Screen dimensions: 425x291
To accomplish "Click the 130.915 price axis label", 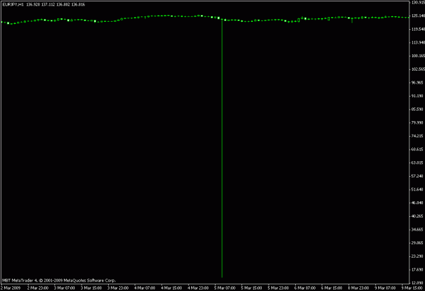I will click(418, 3).
